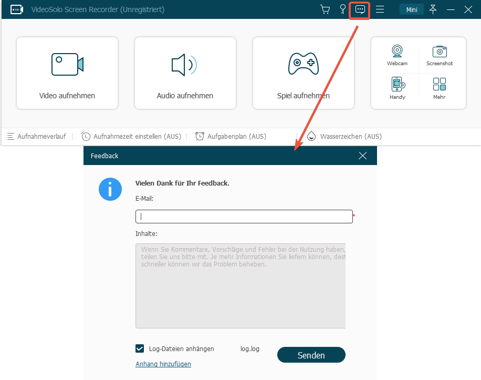
Task: Choose Spiel aufnehmen game recorder
Action: click(303, 73)
